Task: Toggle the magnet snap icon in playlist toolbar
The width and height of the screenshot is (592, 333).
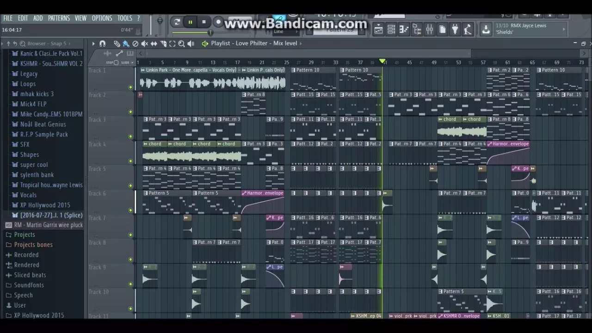Action: point(103,43)
